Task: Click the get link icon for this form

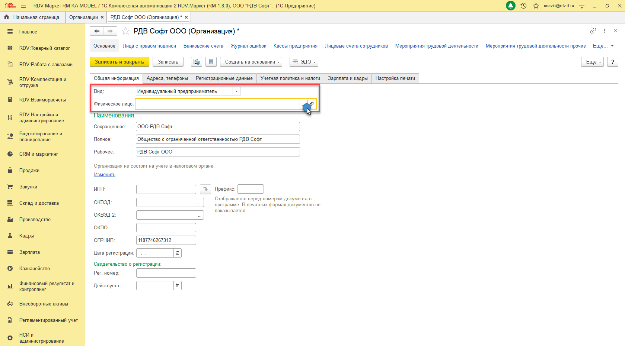Action: click(593, 31)
